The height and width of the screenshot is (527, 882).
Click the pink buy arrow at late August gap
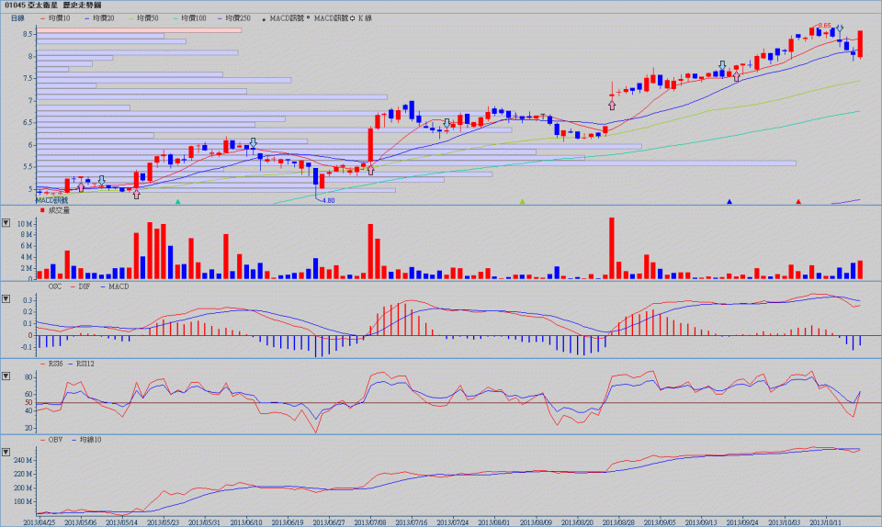click(x=612, y=105)
